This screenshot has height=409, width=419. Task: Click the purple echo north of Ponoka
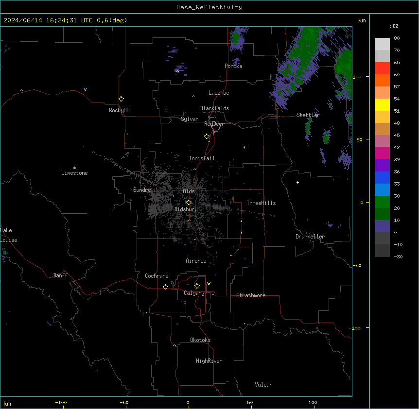click(x=237, y=39)
